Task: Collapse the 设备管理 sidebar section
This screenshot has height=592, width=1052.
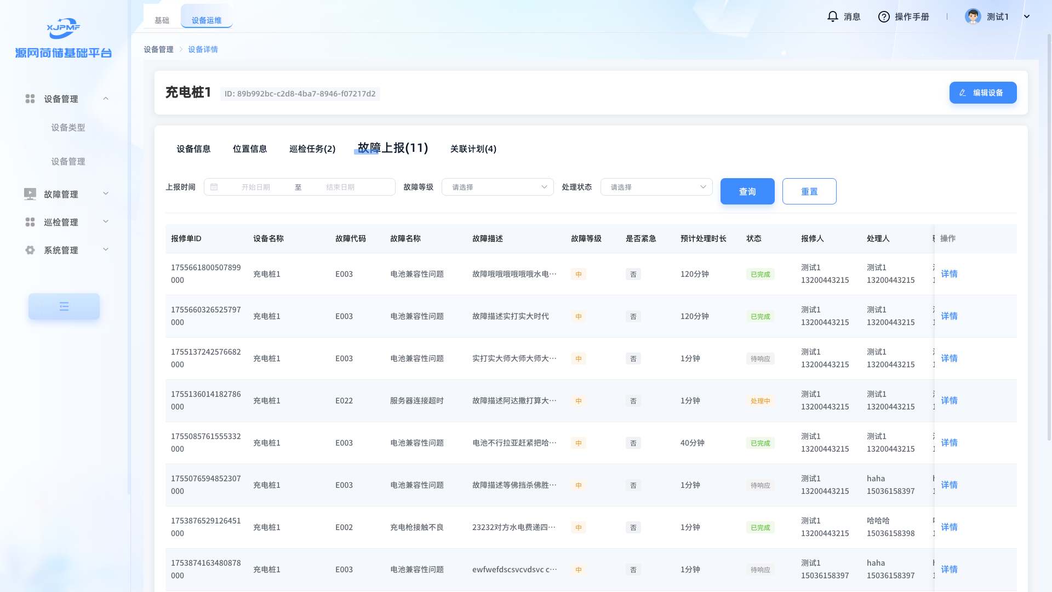Action: (106, 99)
